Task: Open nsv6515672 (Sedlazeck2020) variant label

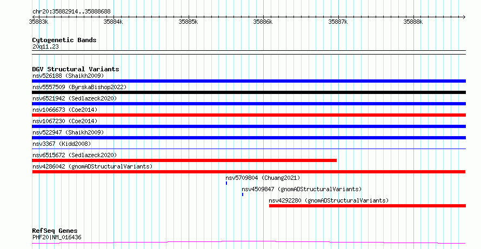Action: [75, 155]
